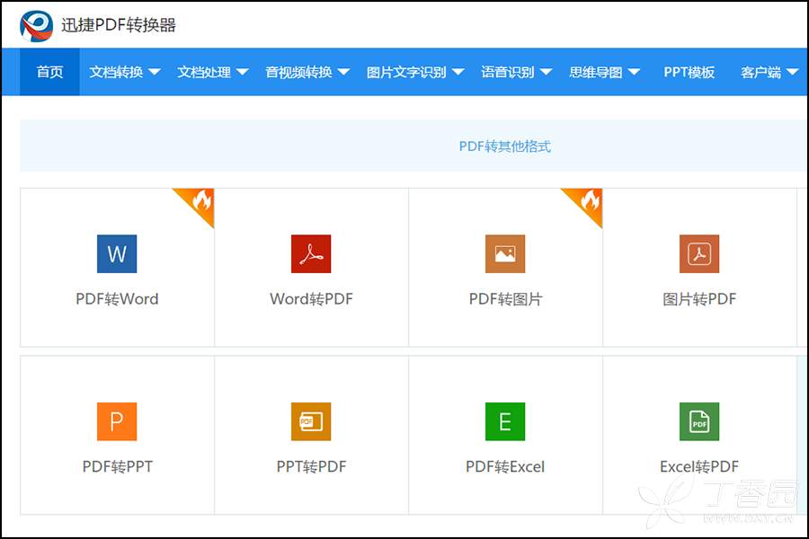
Task: Click the 迅捷PDF转换器 logo icon
Action: coord(36,26)
